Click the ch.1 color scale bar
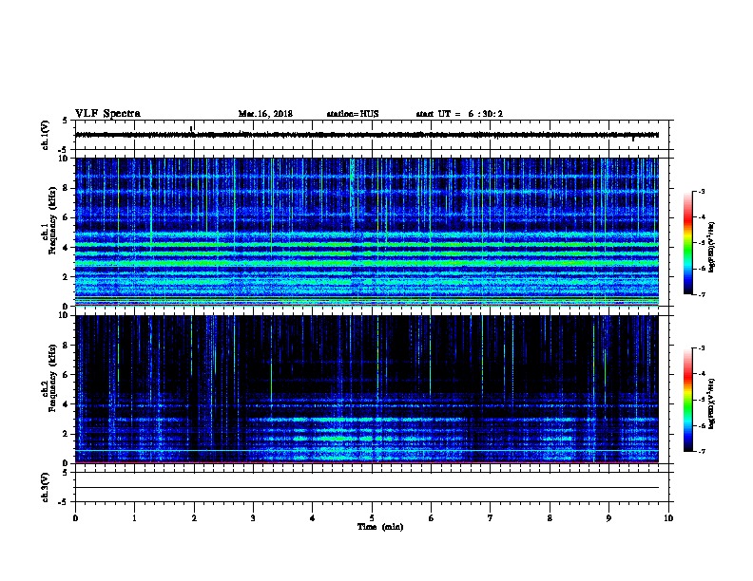Image resolution: width=753 pixels, height=581 pixels. tap(687, 243)
